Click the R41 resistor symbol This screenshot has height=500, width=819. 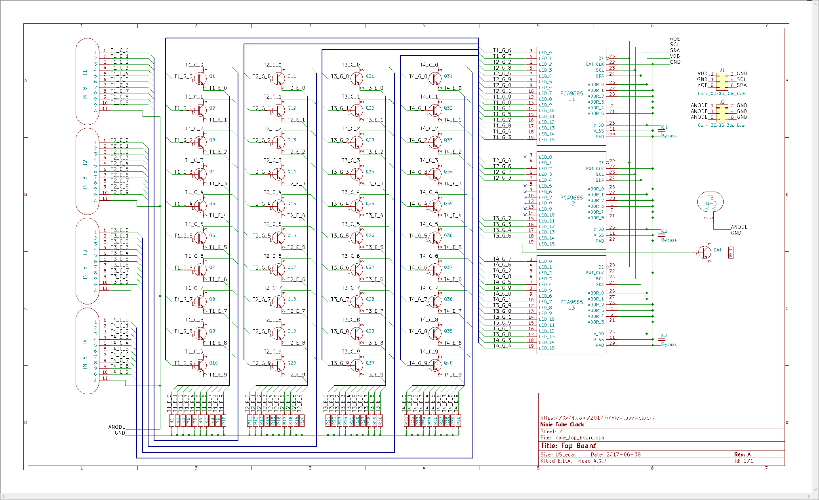point(731,252)
